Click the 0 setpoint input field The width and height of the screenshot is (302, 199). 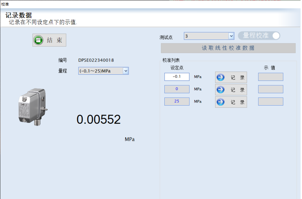pos(177,89)
